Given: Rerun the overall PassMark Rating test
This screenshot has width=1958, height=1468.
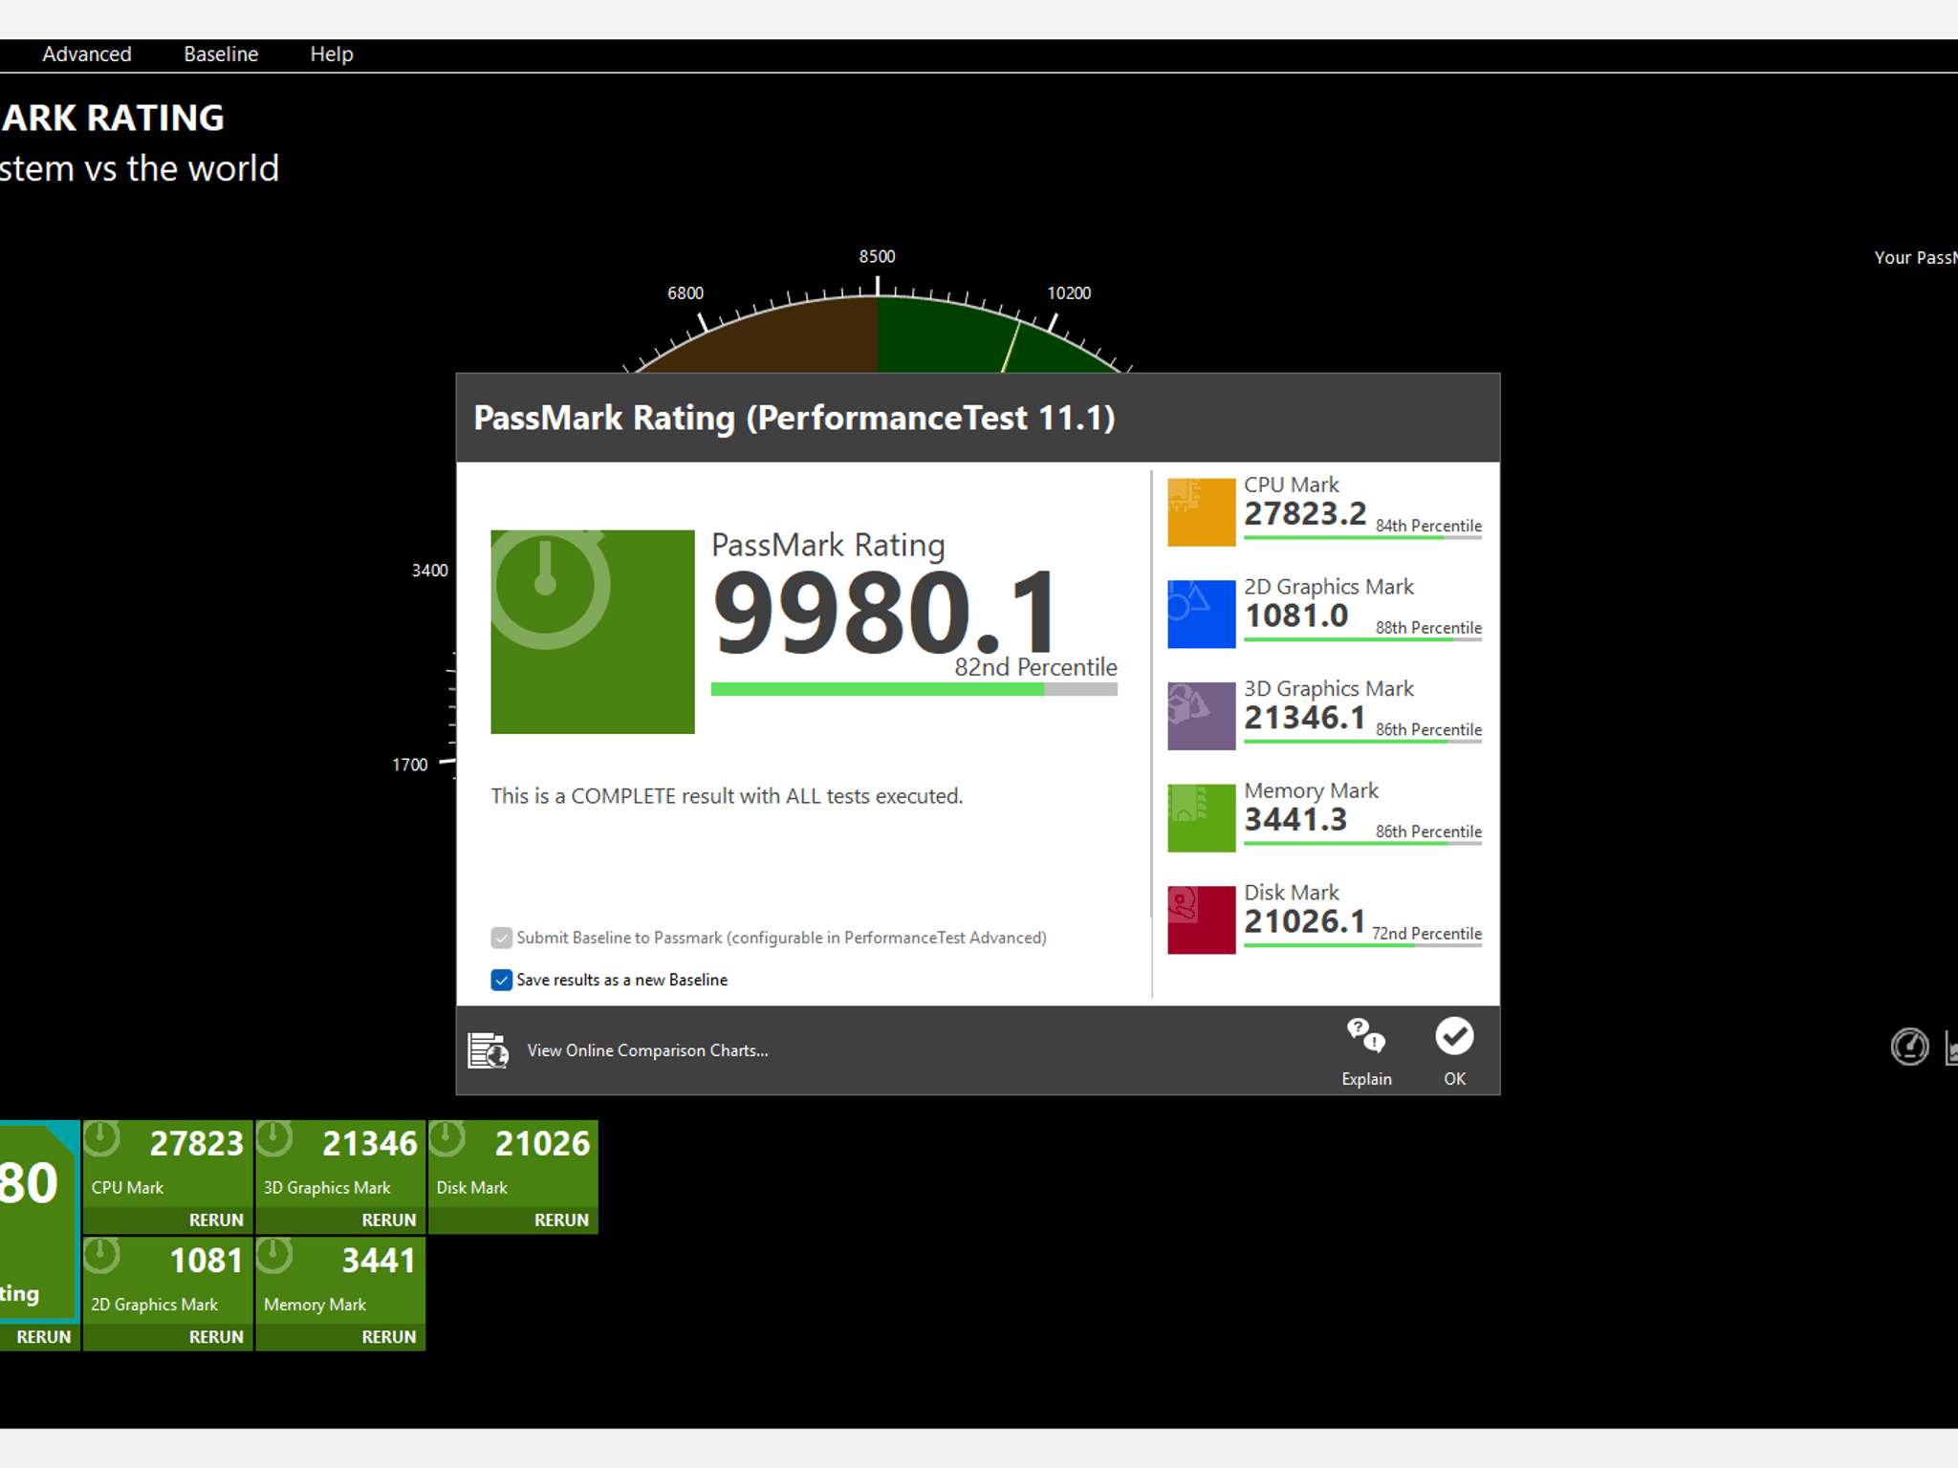Looking at the screenshot, I should [43, 1337].
